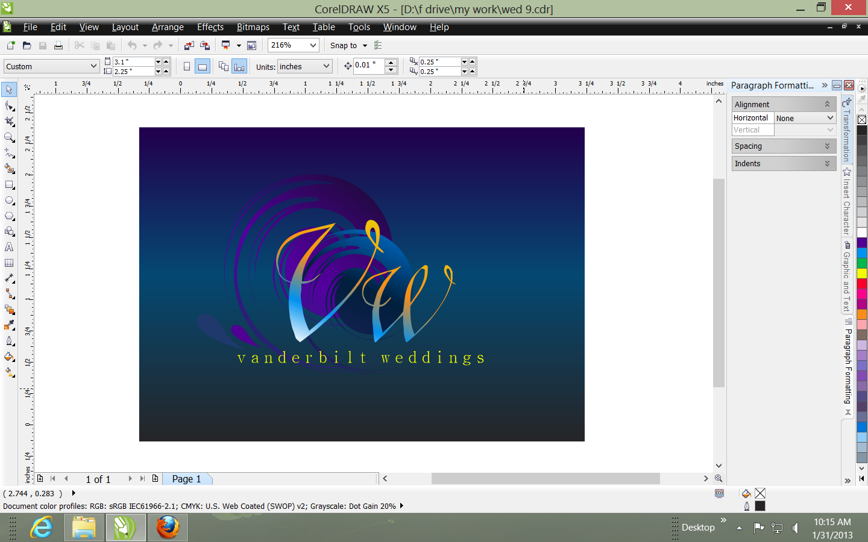Select the Table tool
The image size is (868, 542).
[x=9, y=263]
